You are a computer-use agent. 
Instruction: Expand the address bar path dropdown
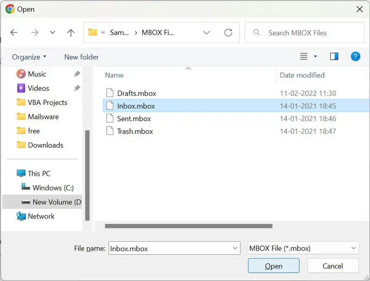(x=207, y=33)
